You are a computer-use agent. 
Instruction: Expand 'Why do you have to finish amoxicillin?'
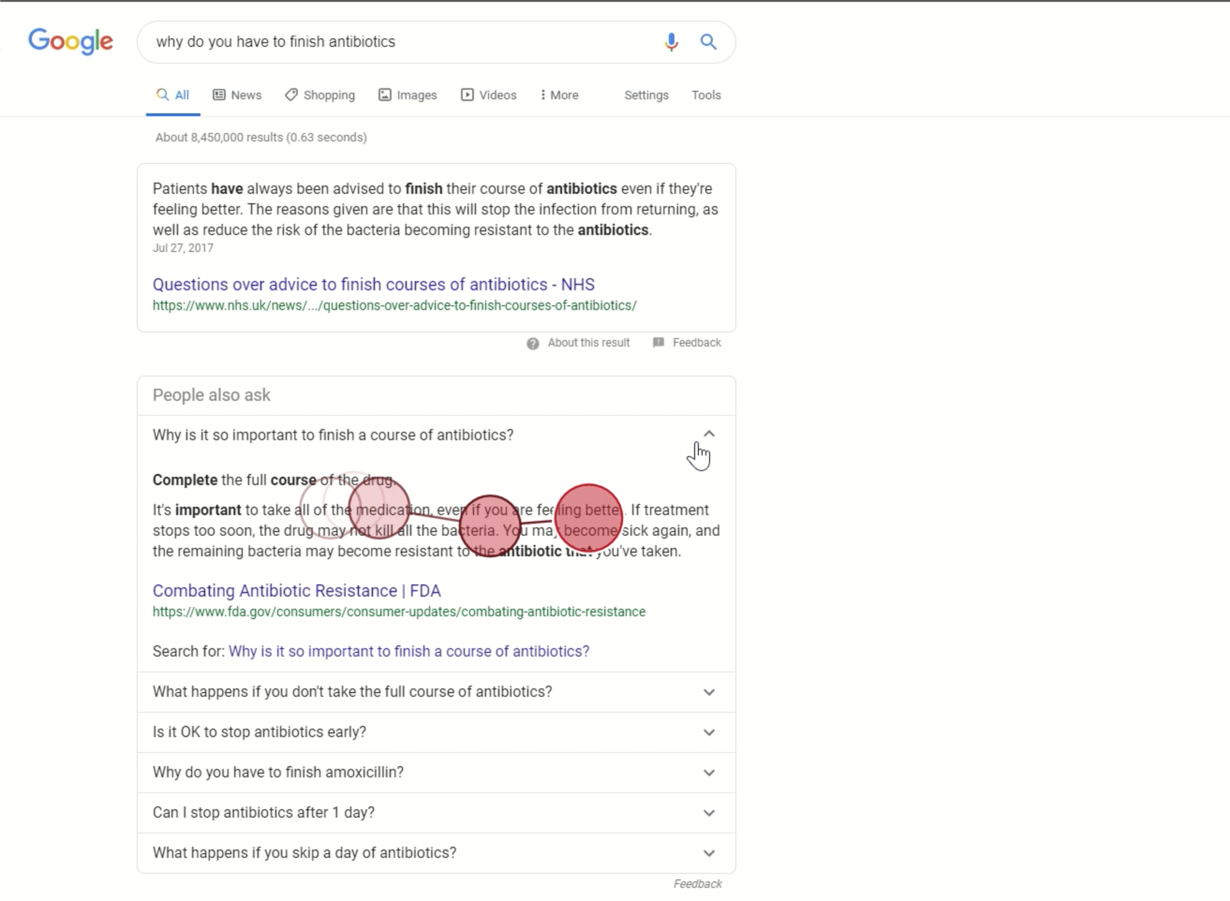437,772
